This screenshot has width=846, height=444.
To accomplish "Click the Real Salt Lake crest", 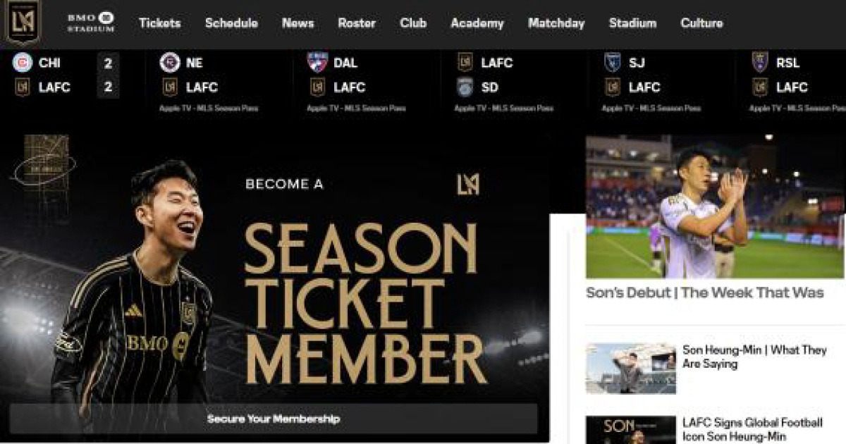I will tap(760, 63).
